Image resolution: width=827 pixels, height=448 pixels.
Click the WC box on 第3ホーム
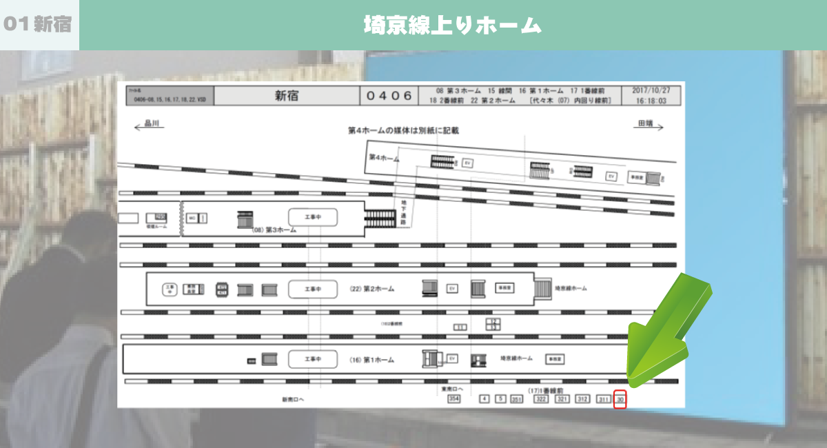193,218
